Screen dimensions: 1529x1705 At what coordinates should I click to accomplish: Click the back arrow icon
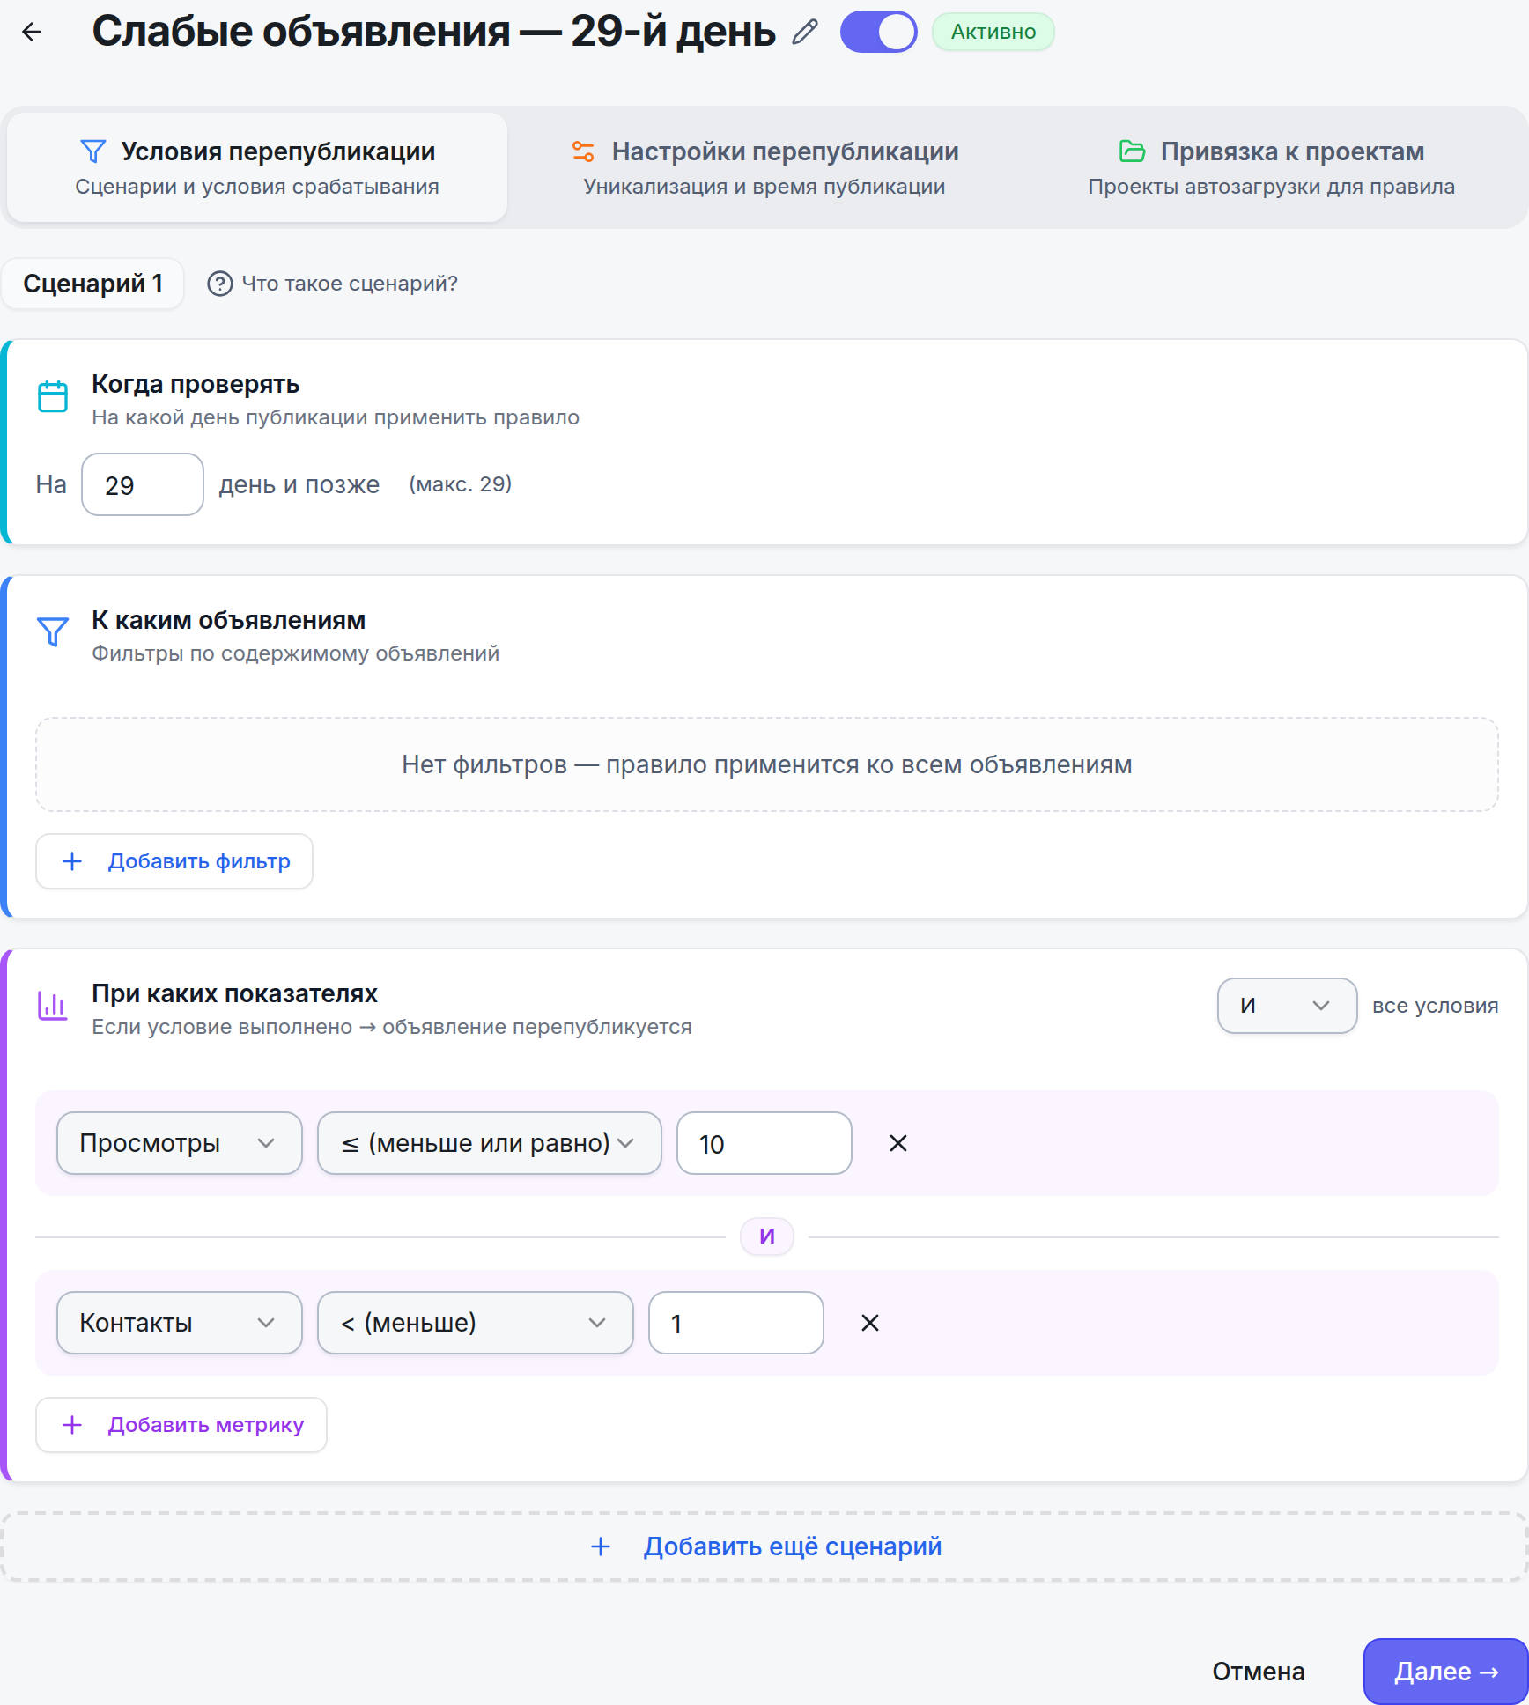coord(32,33)
